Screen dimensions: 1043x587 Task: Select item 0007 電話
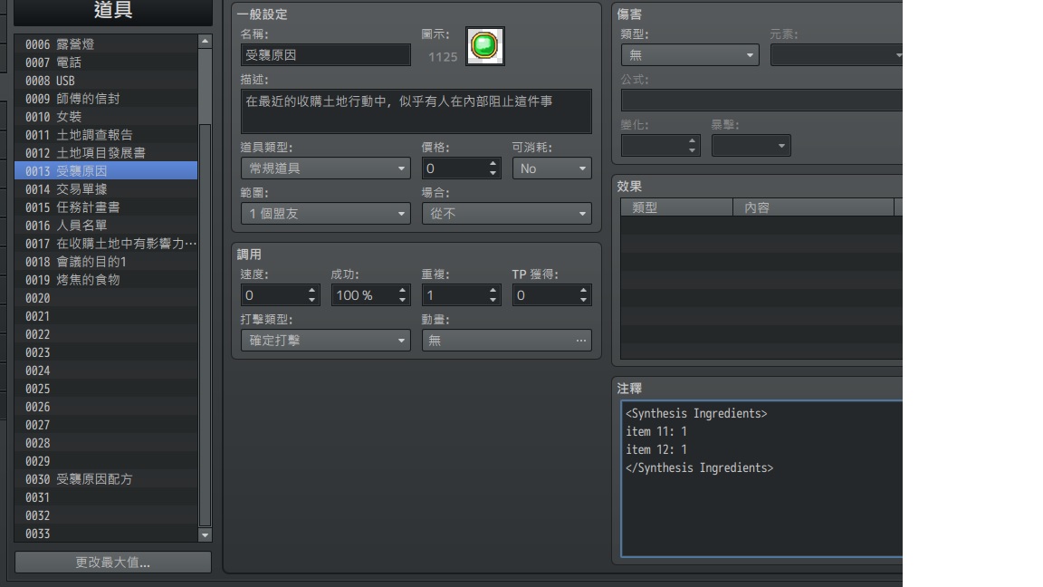click(106, 63)
